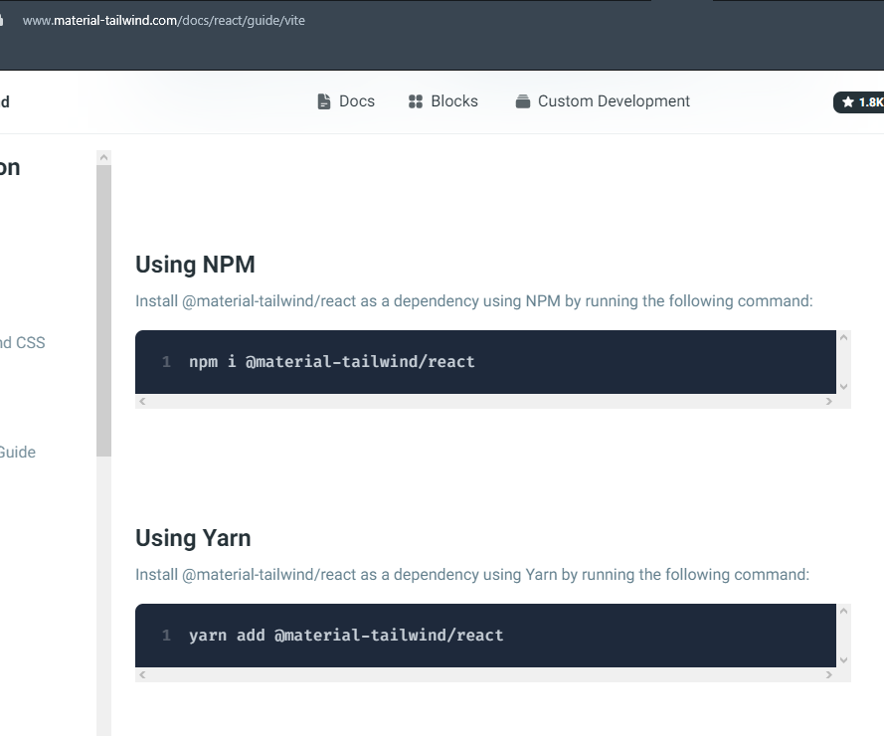884x736 pixels.
Task: Star the repository via the 1.8K button
Action: pyautogui.click(x=863, y=101)
